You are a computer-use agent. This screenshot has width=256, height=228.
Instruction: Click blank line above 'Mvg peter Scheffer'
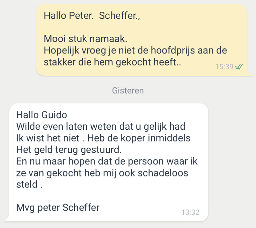108,196
